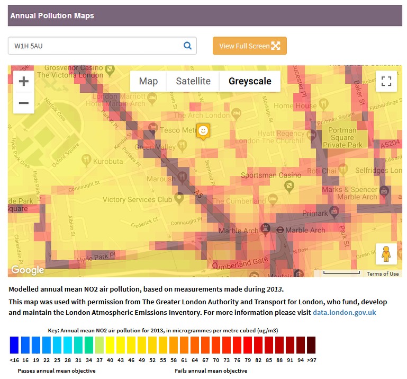Zoom out using the map minus button
Image resolution: width=407 pixels, height=379 pixels.
24,102
